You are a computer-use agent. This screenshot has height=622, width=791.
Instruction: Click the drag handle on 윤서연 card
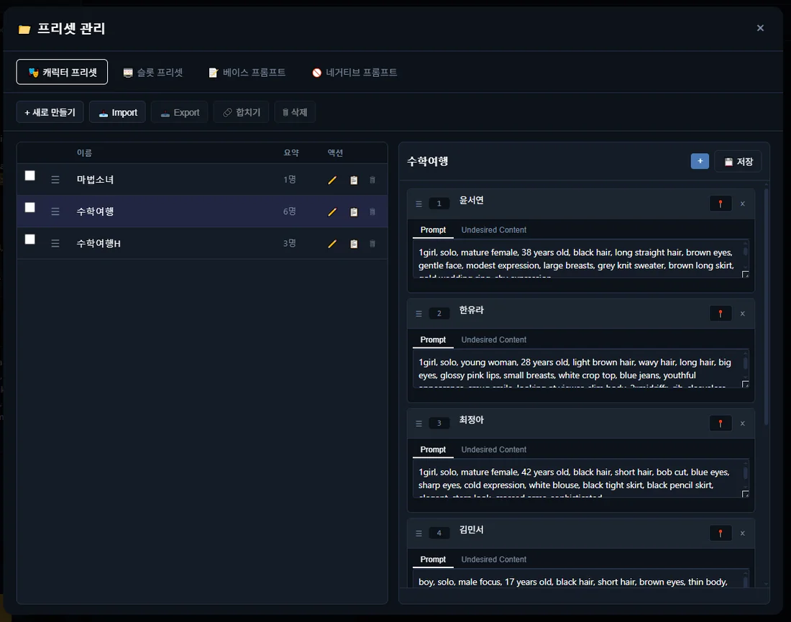[x=419, y=203]
